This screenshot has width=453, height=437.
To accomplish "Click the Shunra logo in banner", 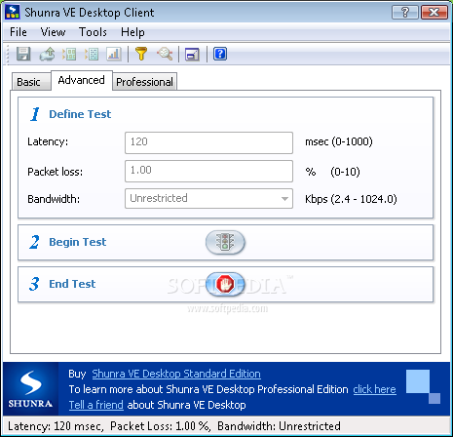I will point(30,389).
